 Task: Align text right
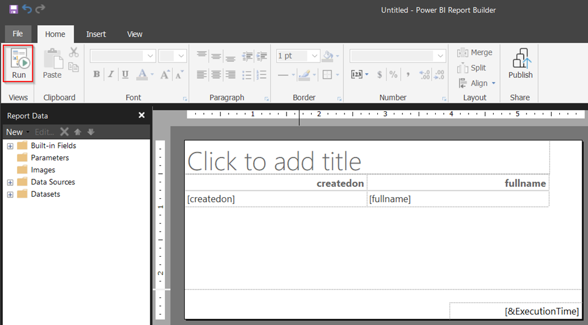230,75
